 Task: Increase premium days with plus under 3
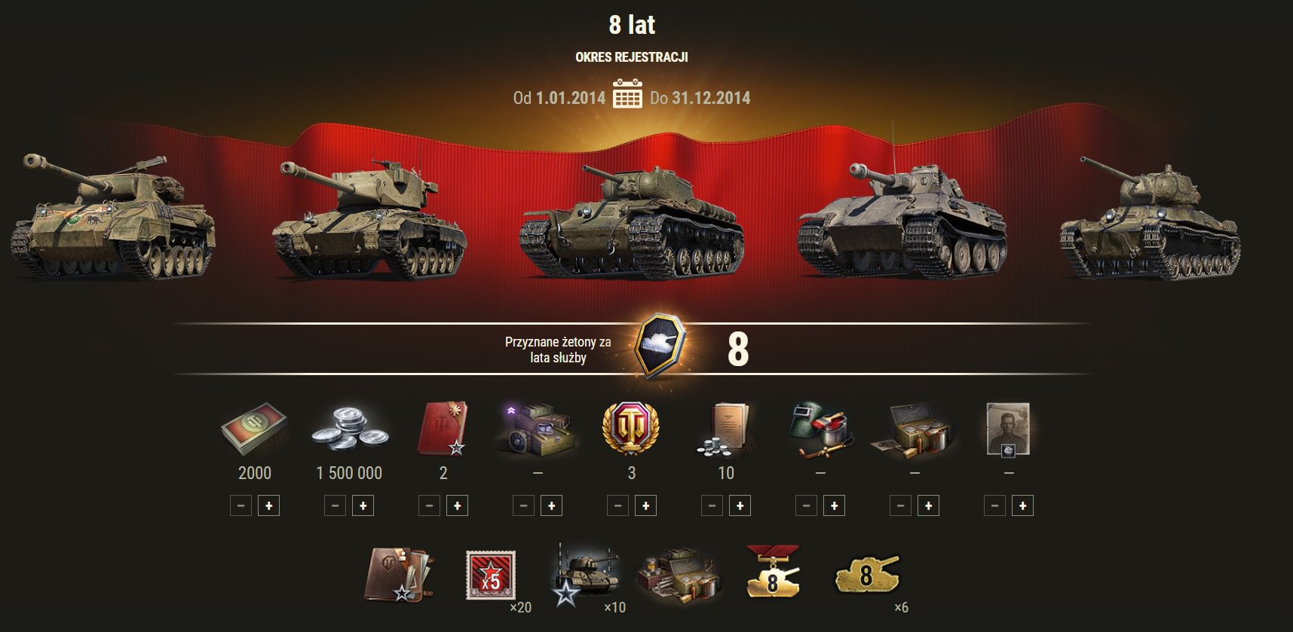click(x=646, y=505)
